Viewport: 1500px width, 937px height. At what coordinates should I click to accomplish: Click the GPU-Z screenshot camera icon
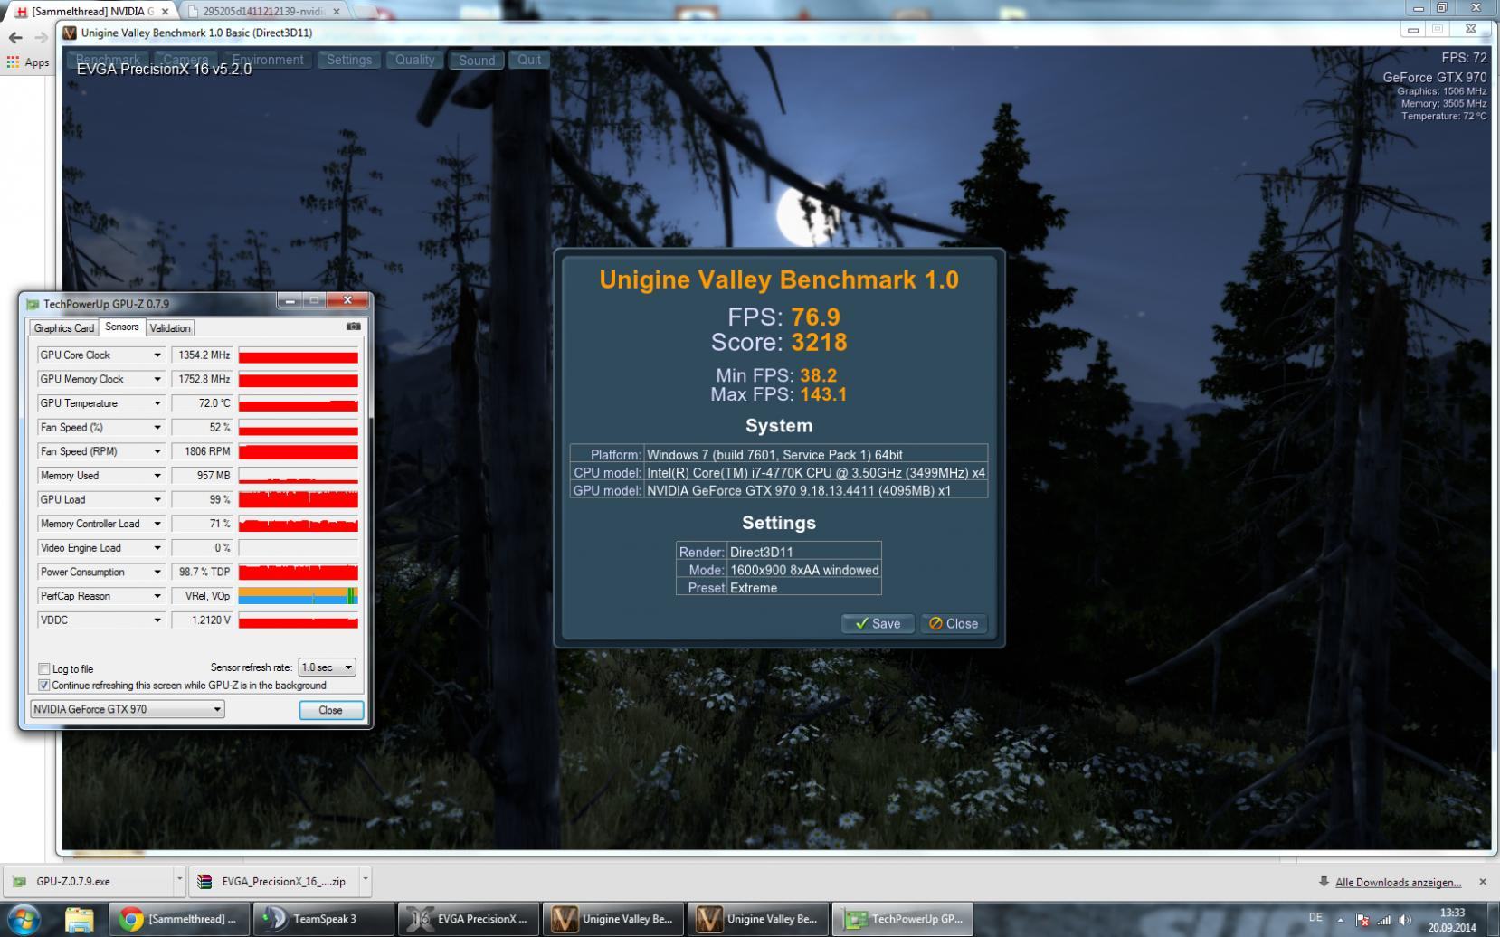tap(353, 327)
